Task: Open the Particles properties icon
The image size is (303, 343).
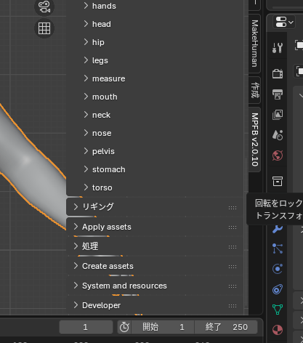Action: [x=278, y=249]
